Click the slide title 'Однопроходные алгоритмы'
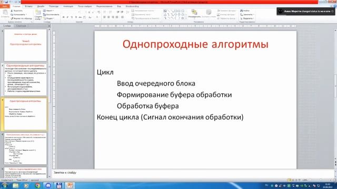337x189 pixels. (195, 44)
